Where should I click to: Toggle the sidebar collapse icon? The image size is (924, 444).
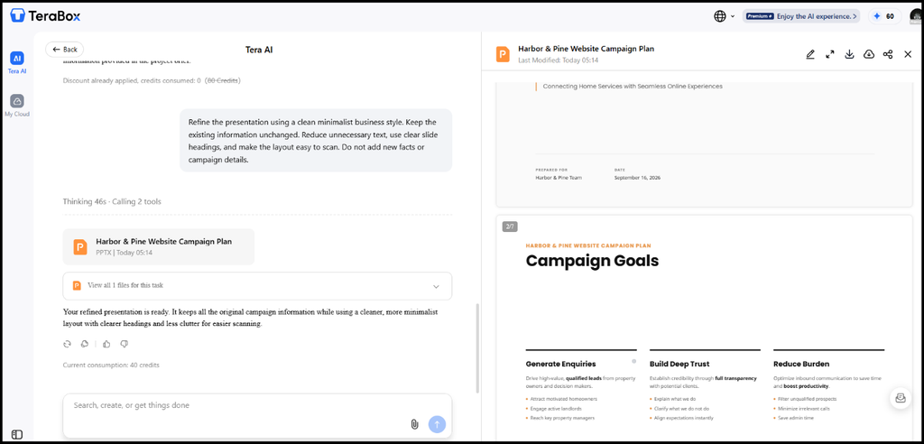[x=17, y=435]
